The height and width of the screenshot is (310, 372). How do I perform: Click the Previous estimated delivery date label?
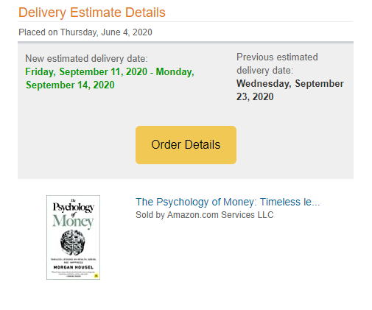pyautogui.click(x=277, y=64)
